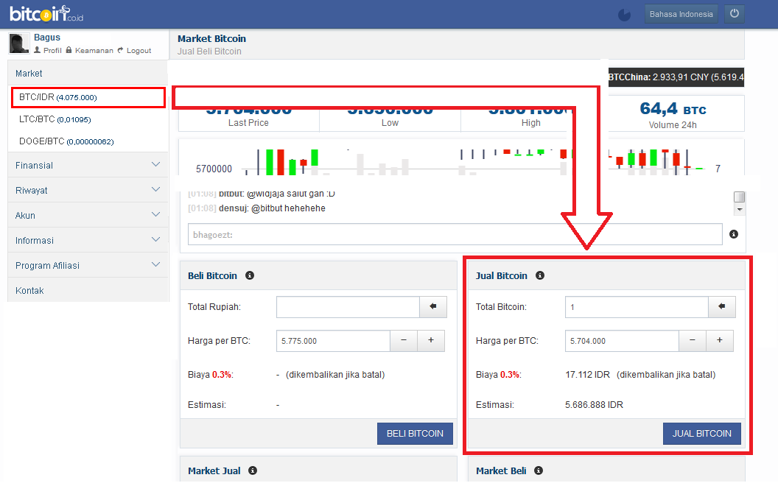
Task: Click the Bagus profile avatar
Action: coord(19,43)
